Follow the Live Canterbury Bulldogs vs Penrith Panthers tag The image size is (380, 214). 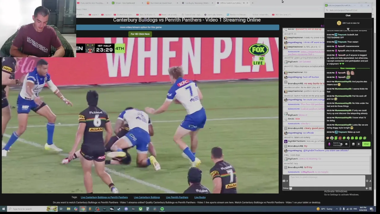click(x=104, y=197)
